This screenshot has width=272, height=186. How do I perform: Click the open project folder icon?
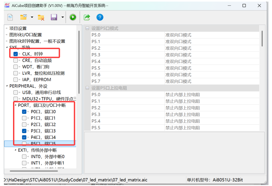[24, 17]
